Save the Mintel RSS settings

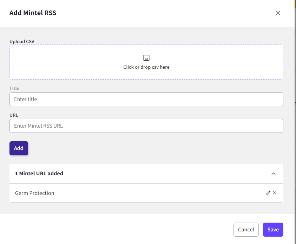click(273, 230)
